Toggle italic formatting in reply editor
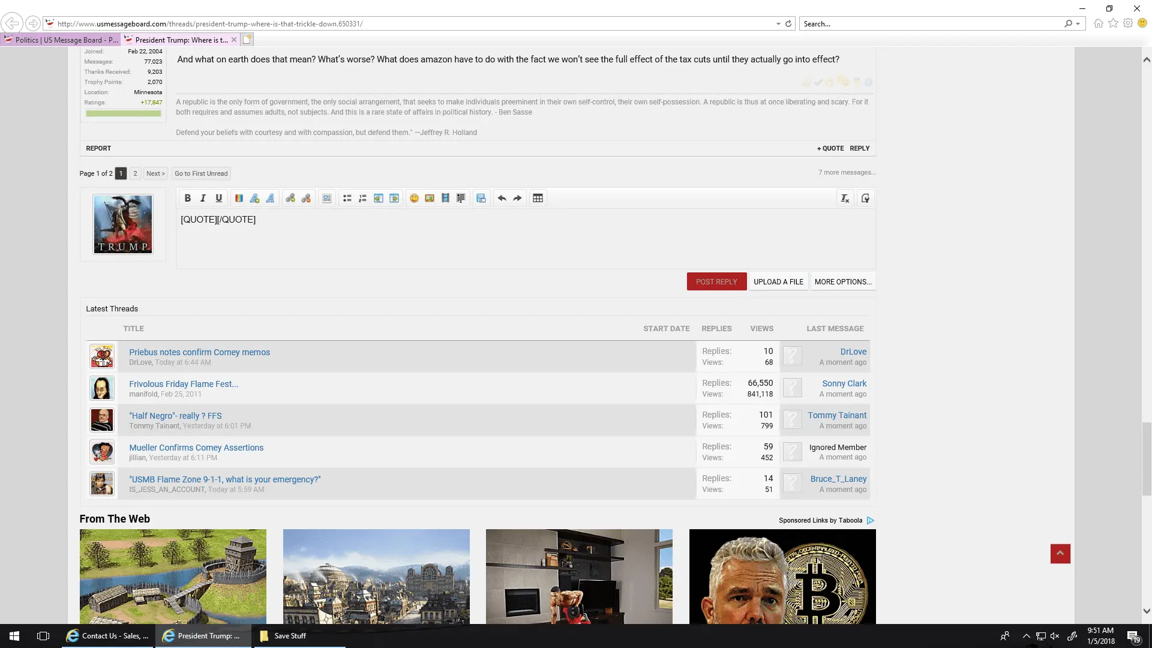Viewport: 1152px width, 648px height. [x=203, y=198]
